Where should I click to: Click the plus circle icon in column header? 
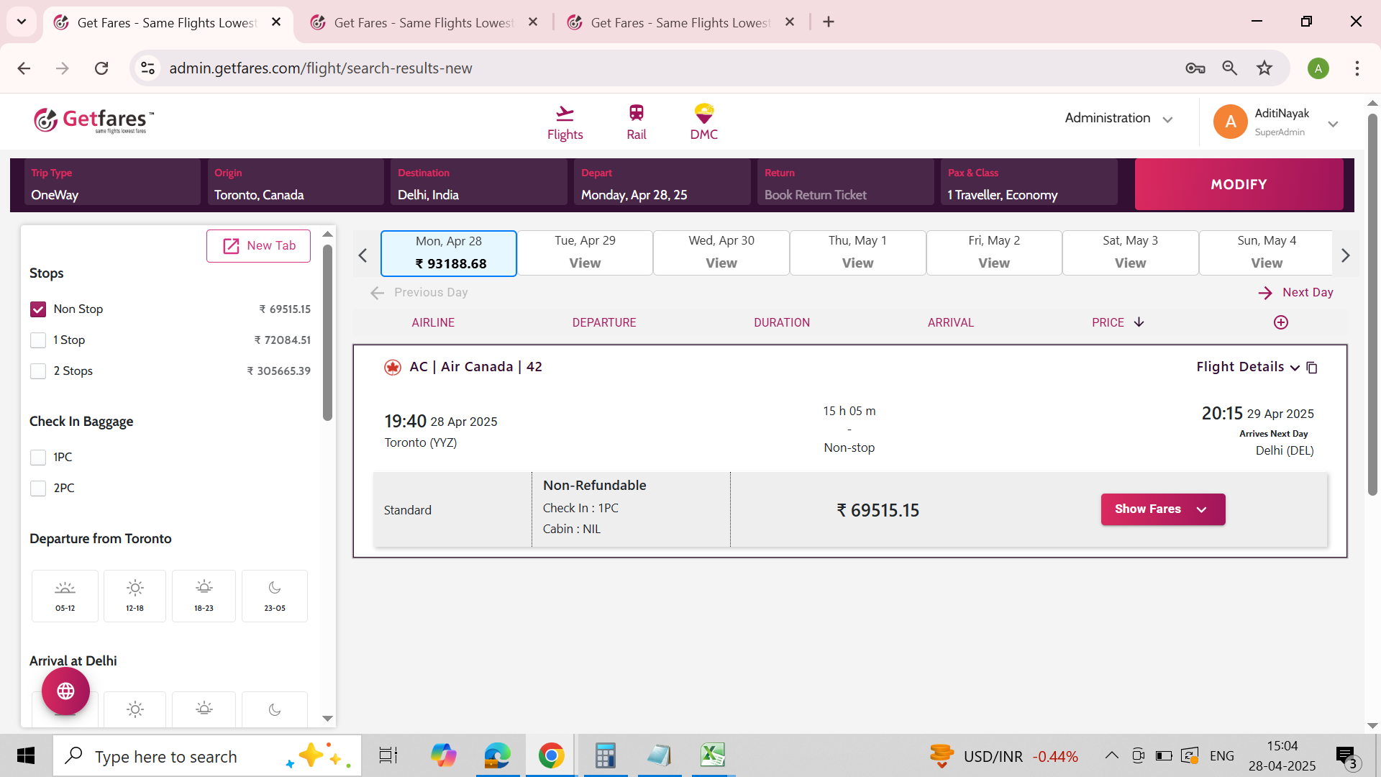1281,322
